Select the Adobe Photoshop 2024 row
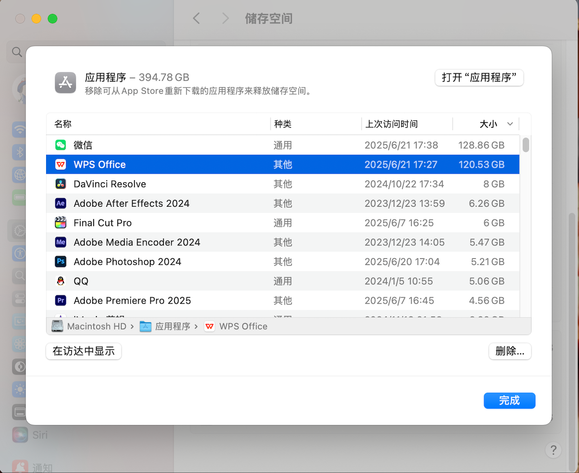This screenshot has width=579, height=473. pyautogui.click(x=283, y=262)
